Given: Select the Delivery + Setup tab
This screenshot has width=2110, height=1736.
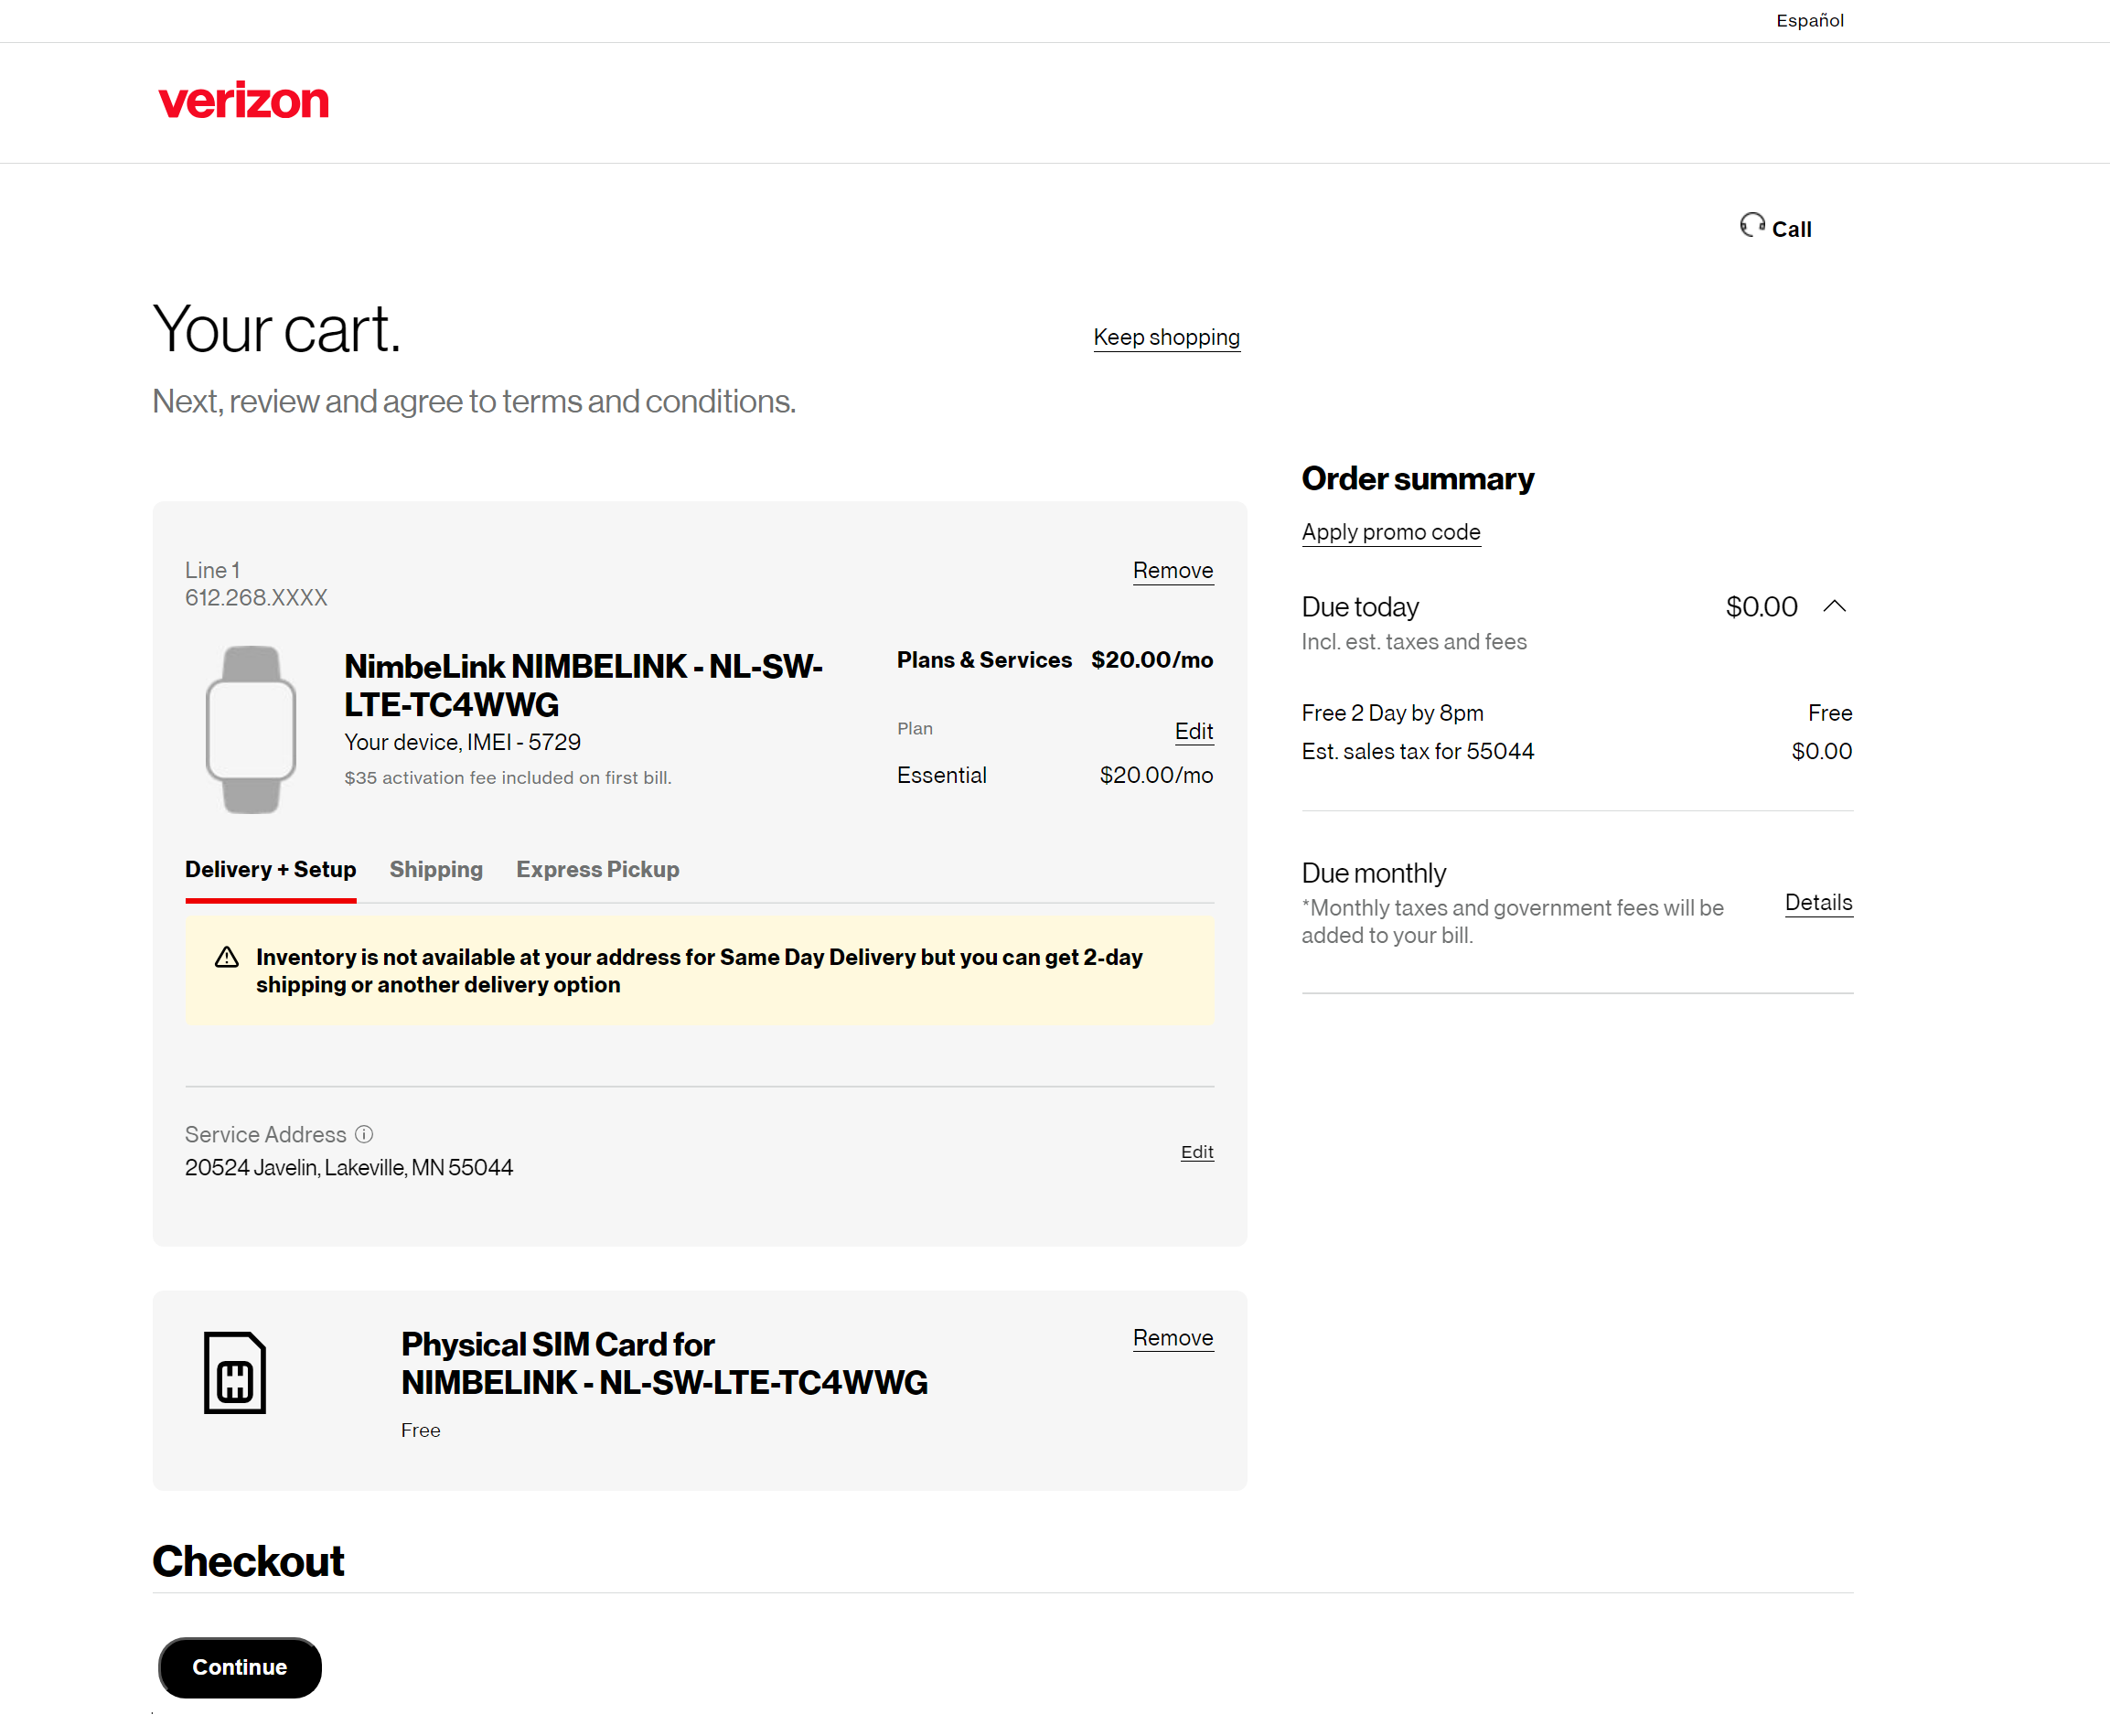Looking at the screenshot, I should click(270, 869).
